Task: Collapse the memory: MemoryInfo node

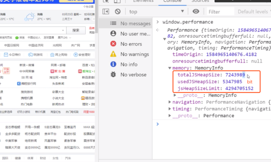Action: coord(170,68)
